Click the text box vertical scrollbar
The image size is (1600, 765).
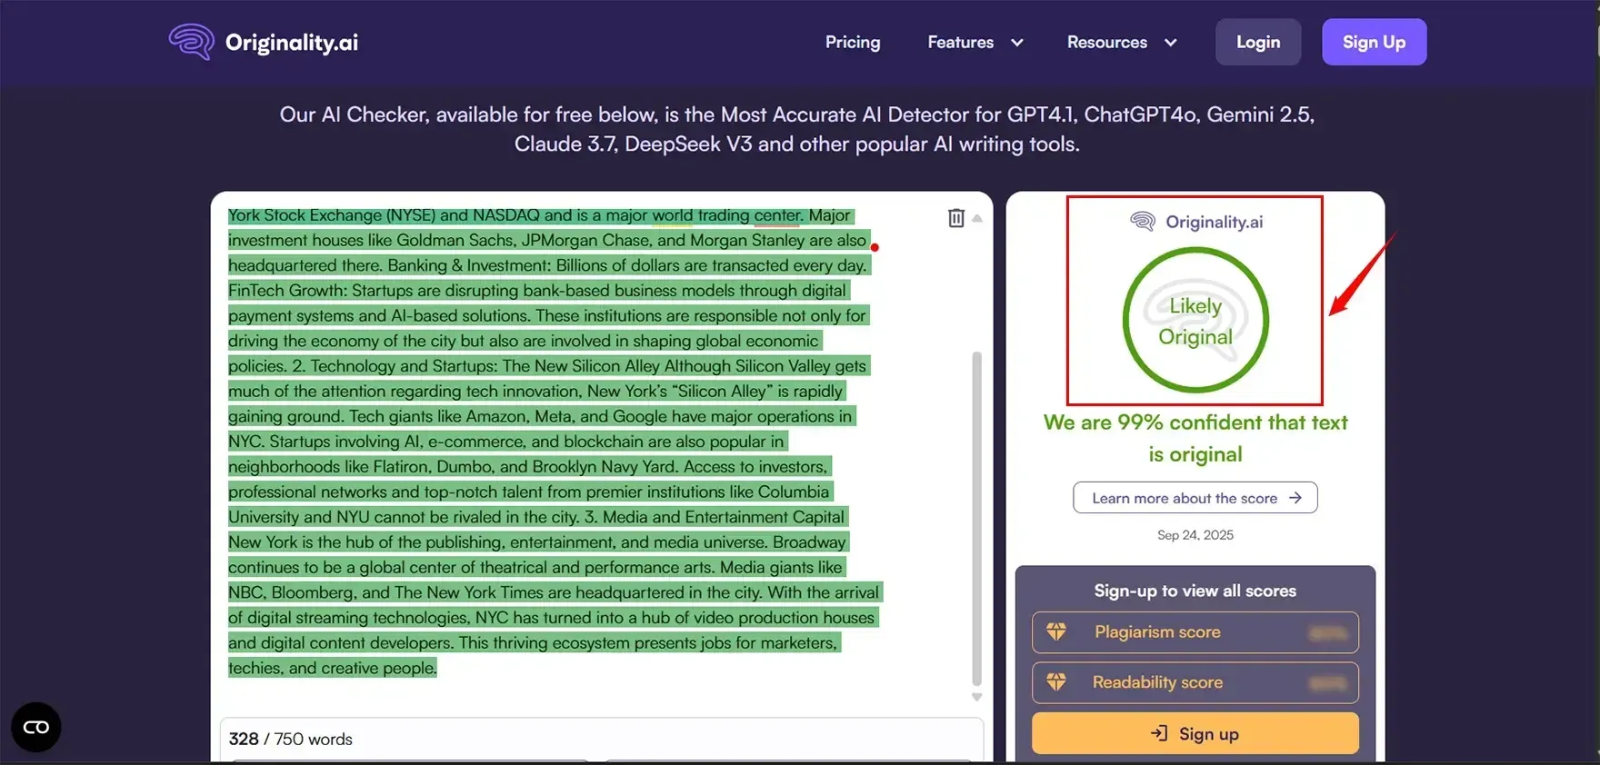[x=977, y=518]
